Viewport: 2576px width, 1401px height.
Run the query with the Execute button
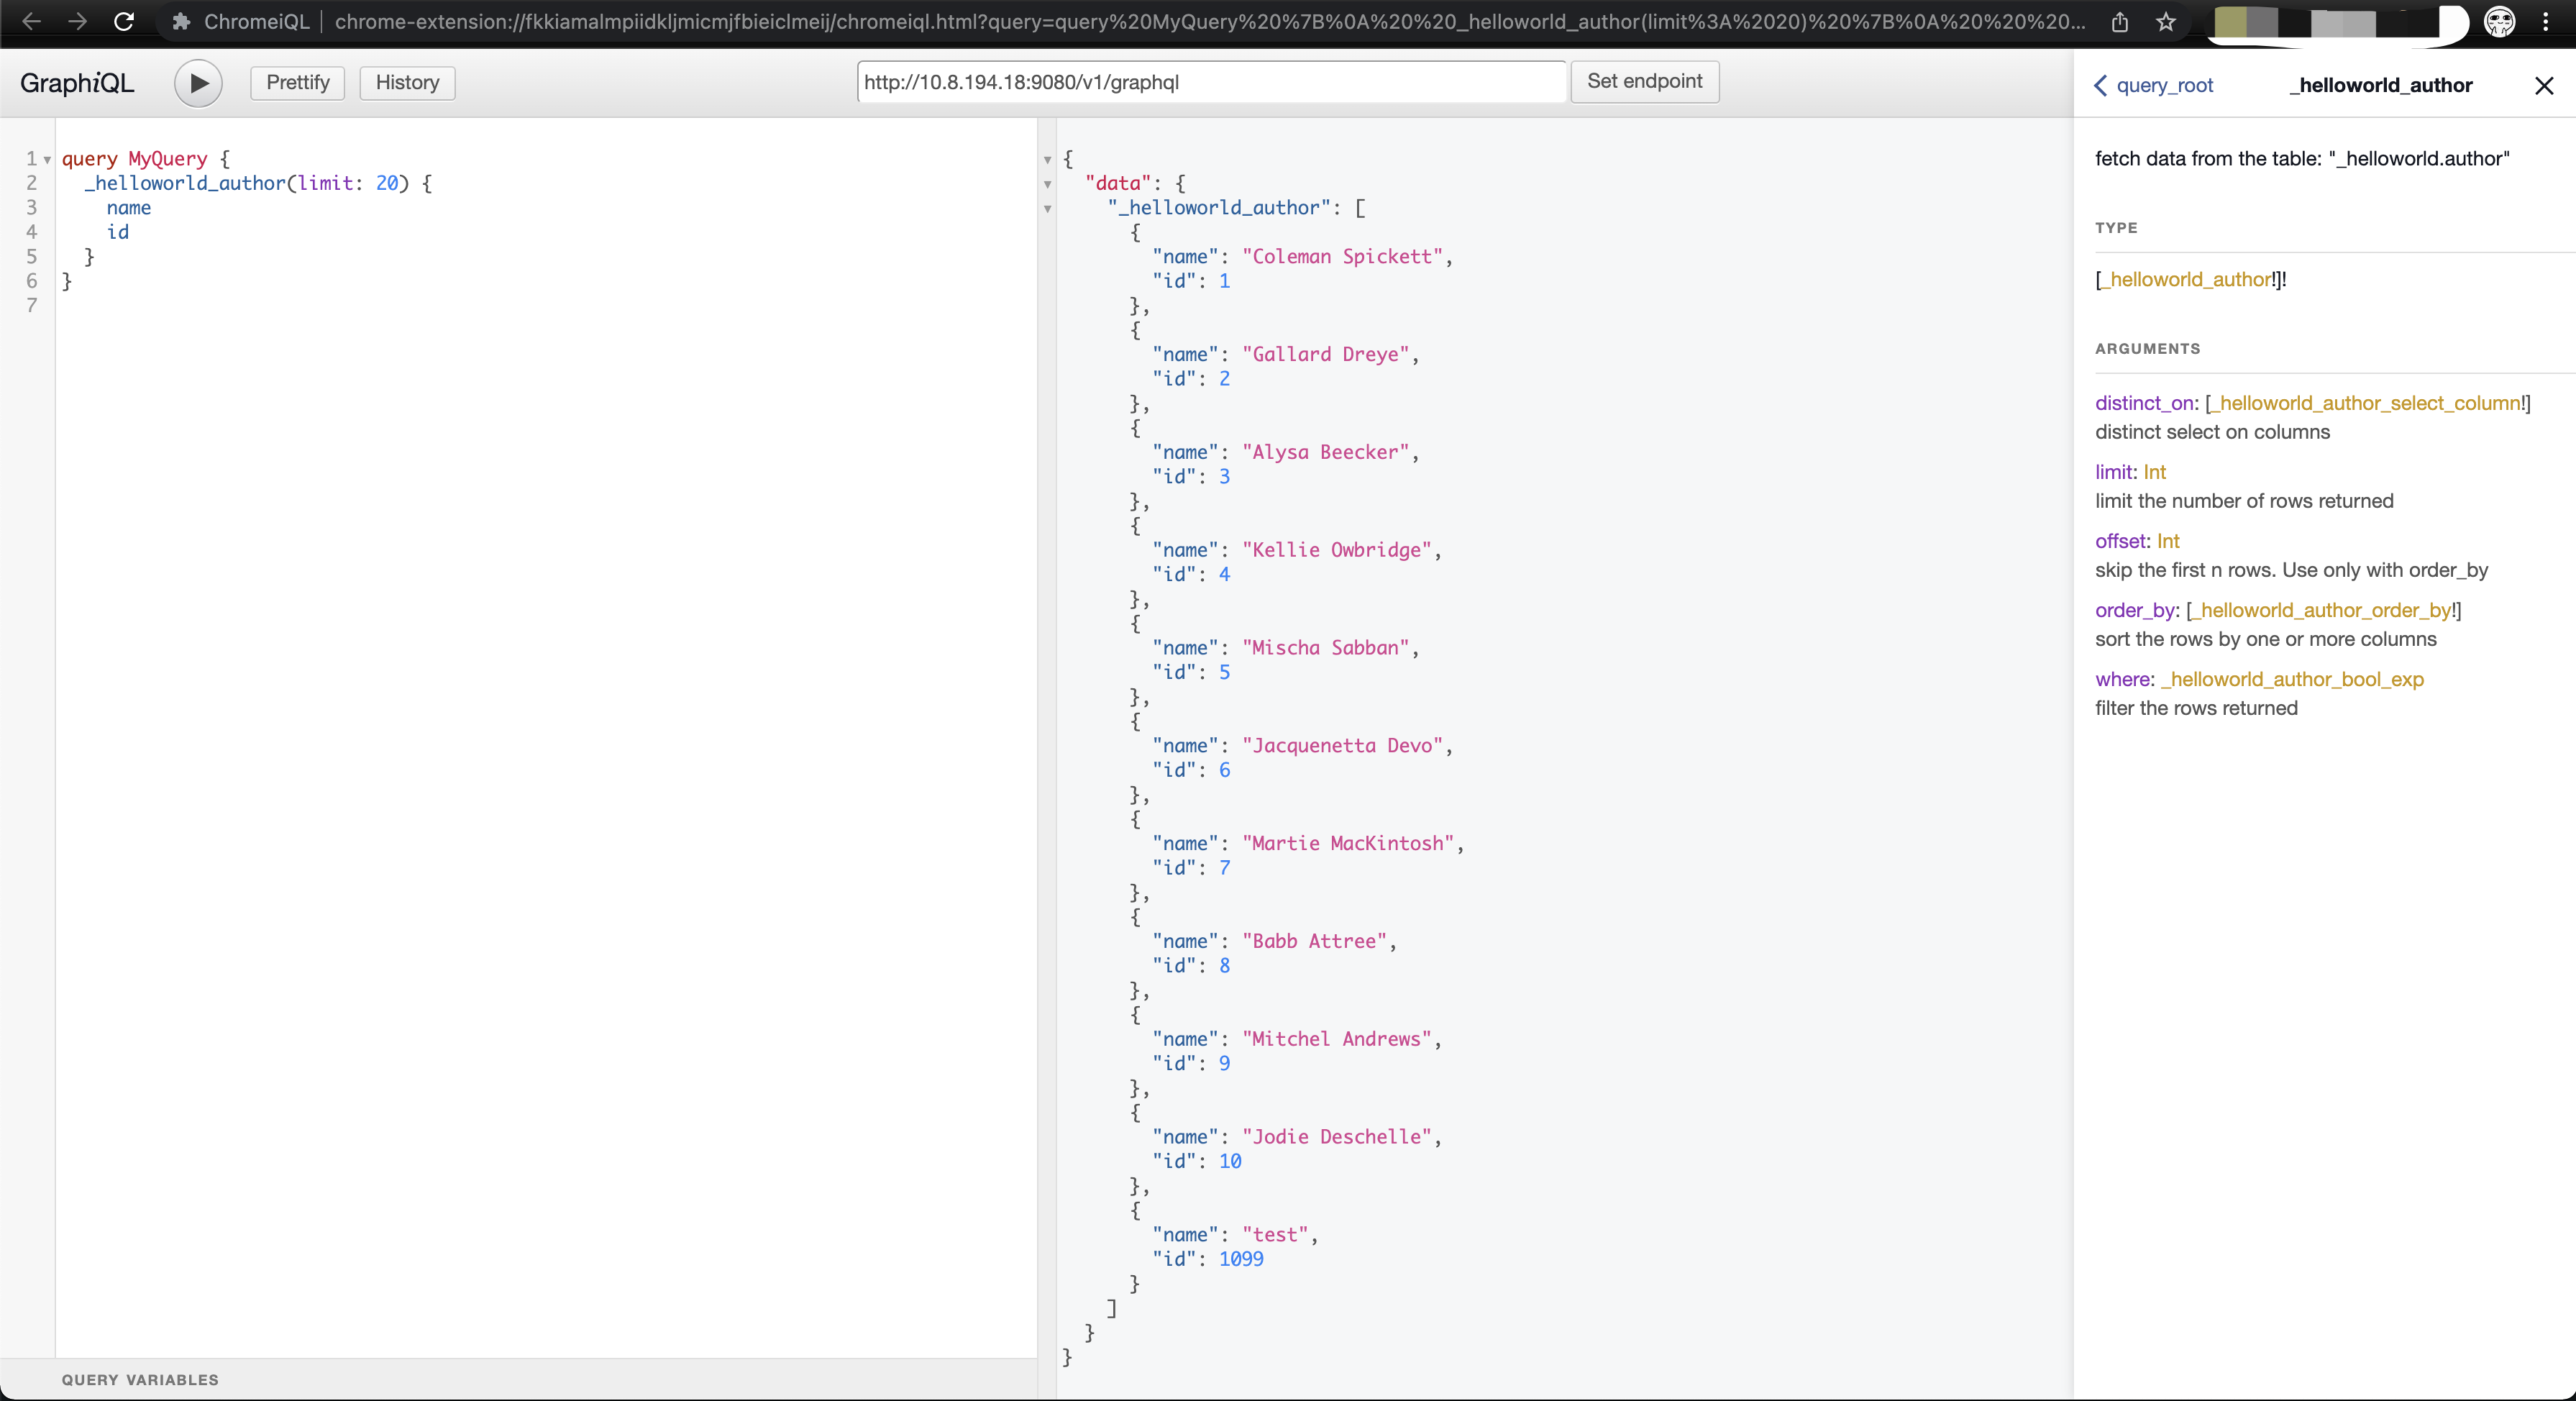[x=198, y=83]
